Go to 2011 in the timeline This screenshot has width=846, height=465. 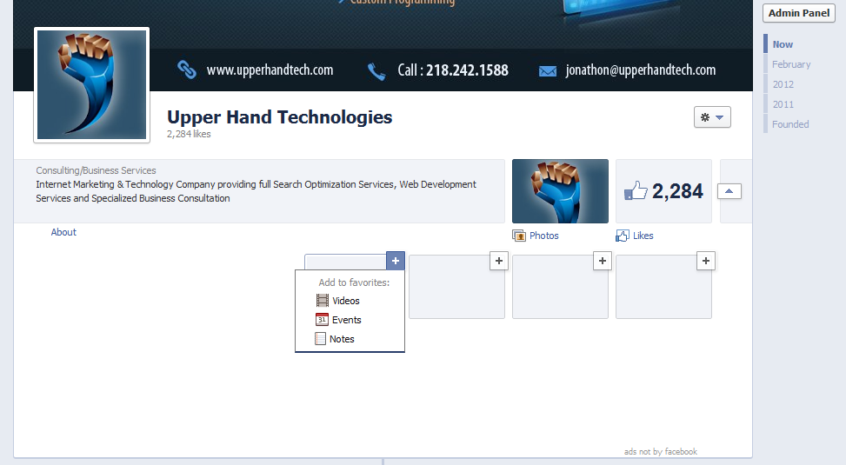783,104
